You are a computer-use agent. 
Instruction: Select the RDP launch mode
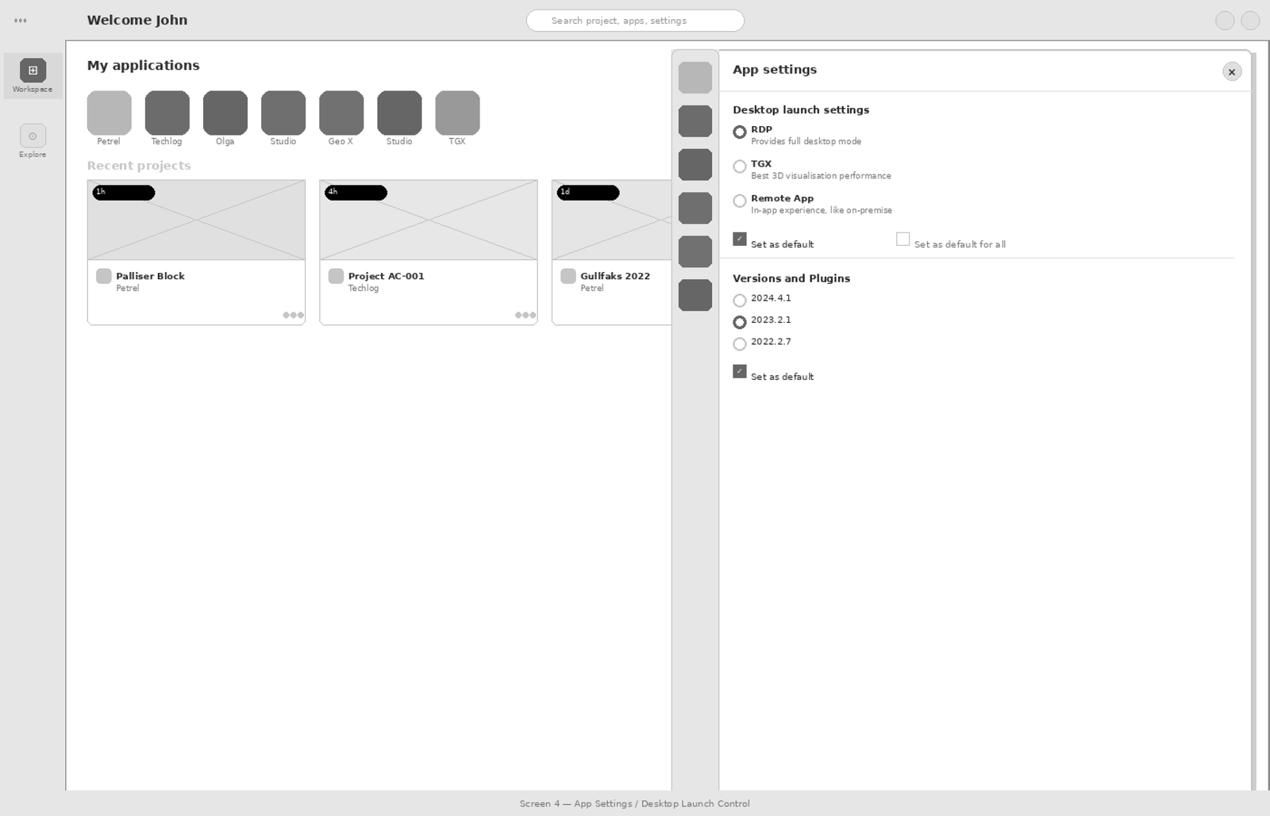pos(740,132)
